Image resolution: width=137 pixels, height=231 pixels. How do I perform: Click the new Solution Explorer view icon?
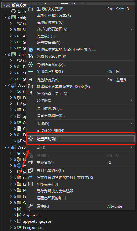pyautogui.click(x=30, y=86)
